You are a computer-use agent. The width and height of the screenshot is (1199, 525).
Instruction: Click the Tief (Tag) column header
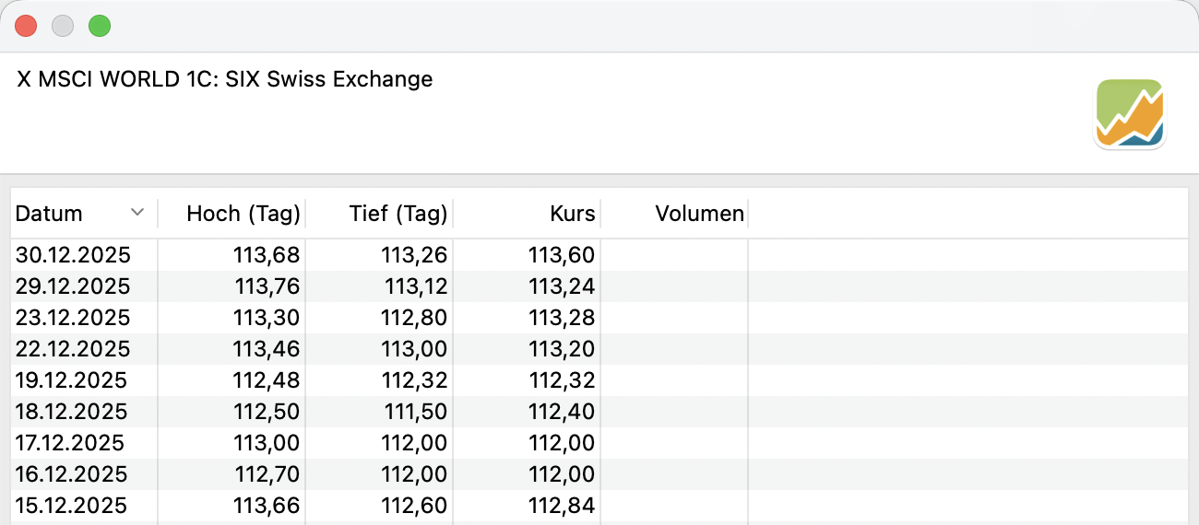tap(398, 214)
